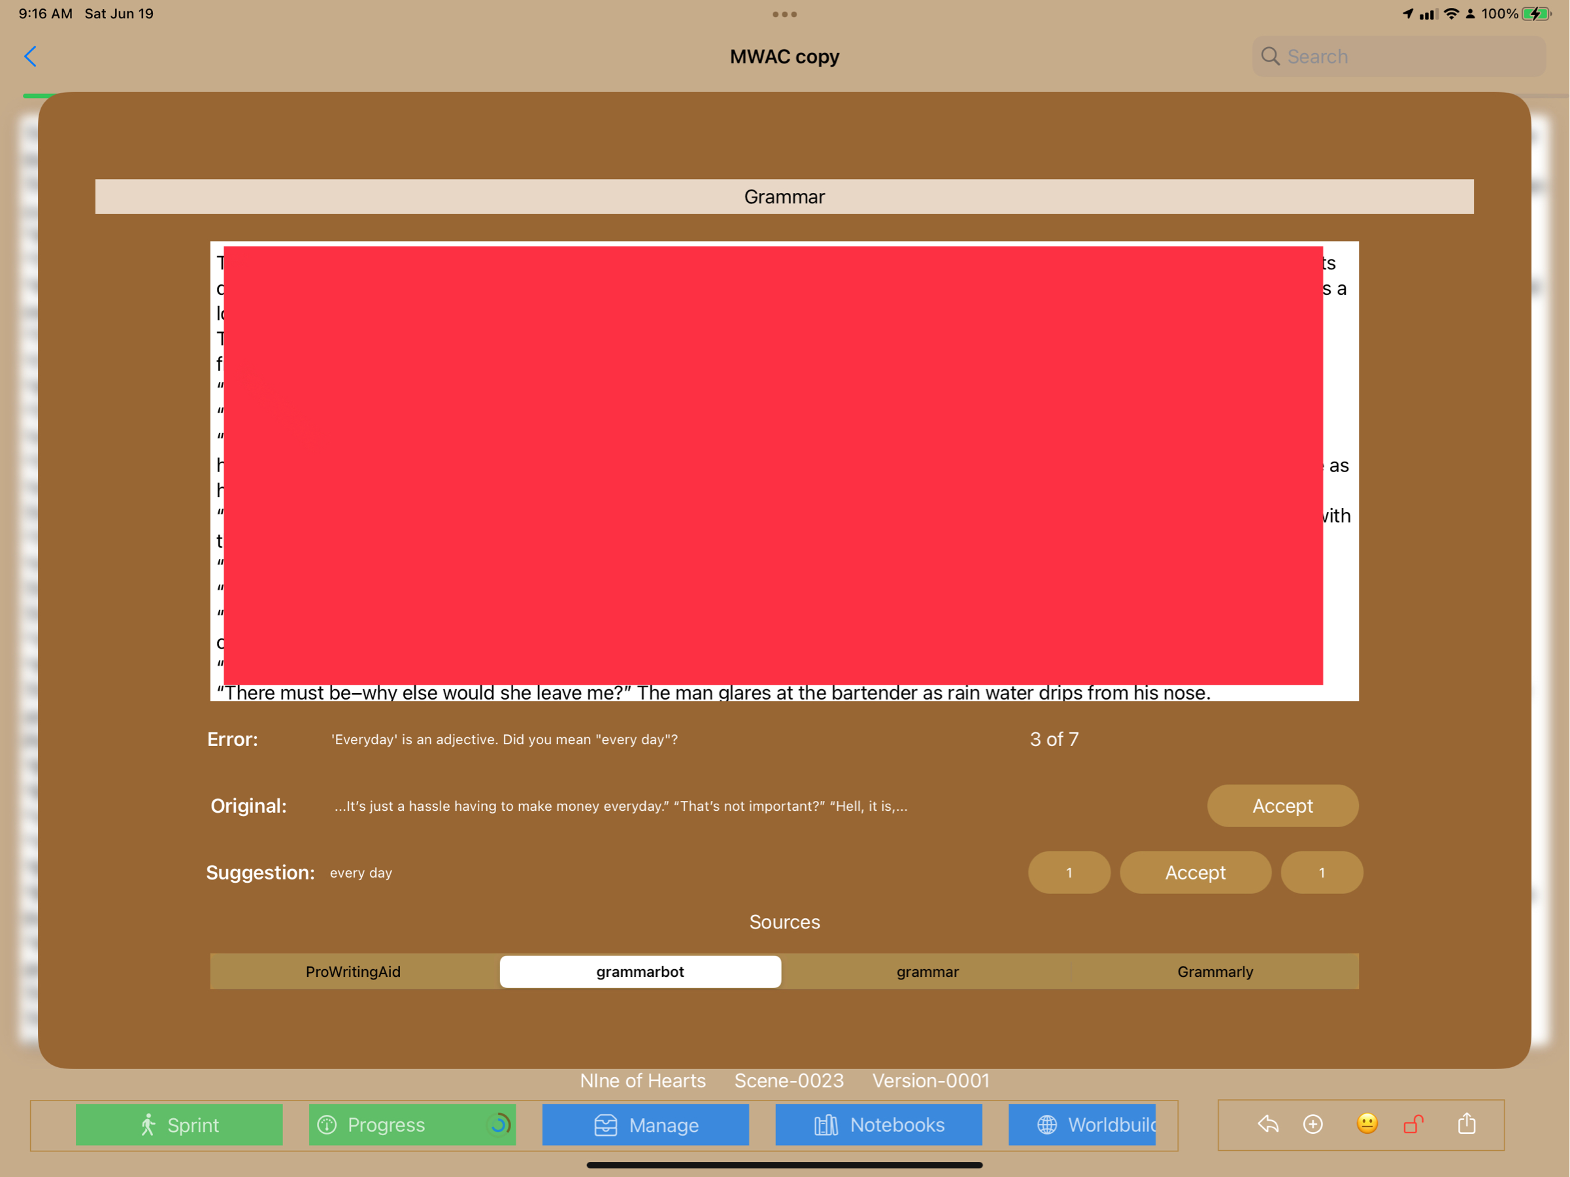Screen dimensions: 1570x1177
Task: Accept the original text
Action: [x=1282, y=806]
